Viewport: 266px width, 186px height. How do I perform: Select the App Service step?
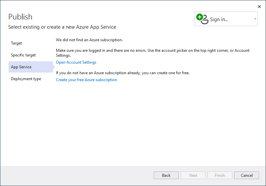pyautogui.click(x=31, y=67)
